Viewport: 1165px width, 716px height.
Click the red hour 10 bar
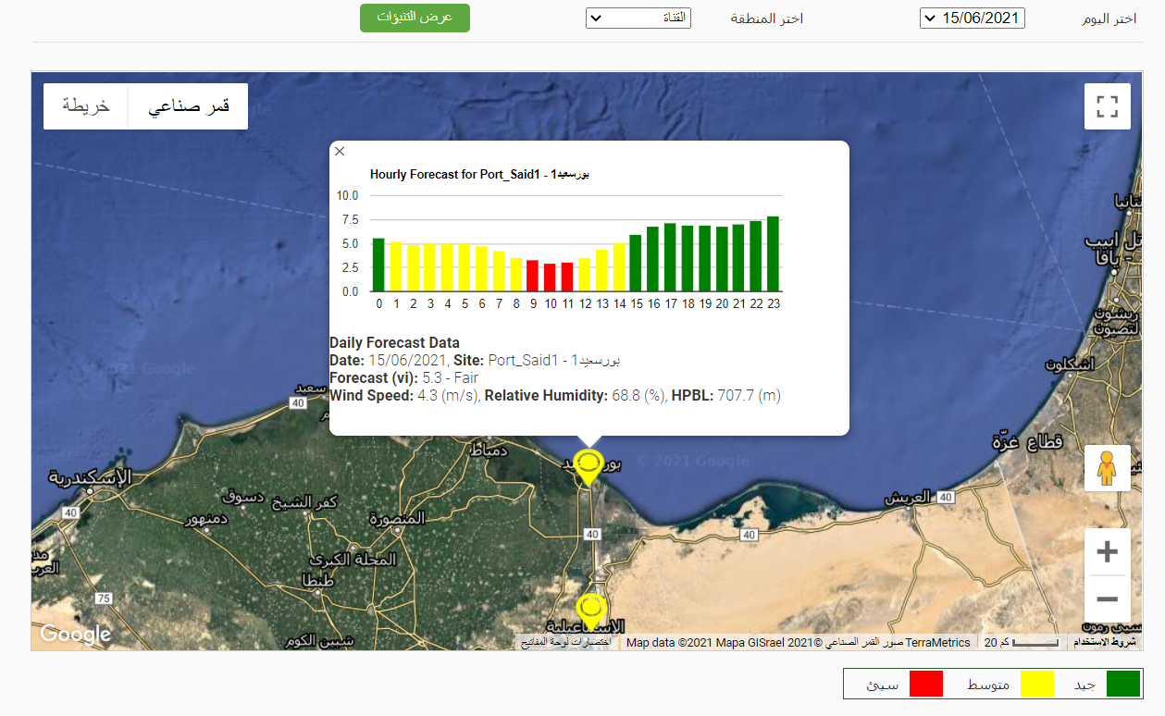550,278
